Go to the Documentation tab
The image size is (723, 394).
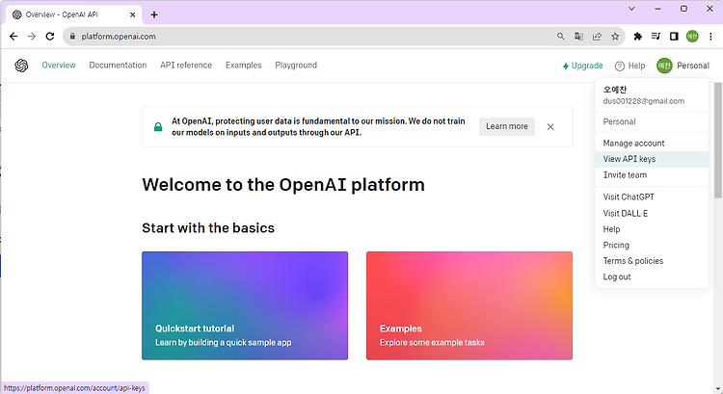118,65
